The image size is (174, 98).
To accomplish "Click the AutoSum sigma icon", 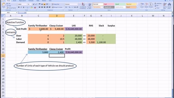I will click(155, 4).
